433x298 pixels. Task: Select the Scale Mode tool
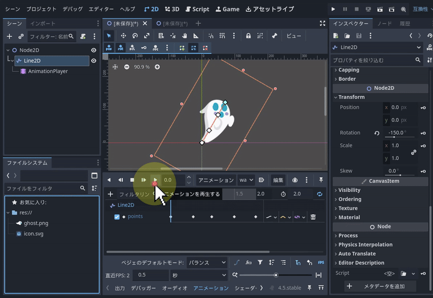pyautogui.click(x=147, y=36)
